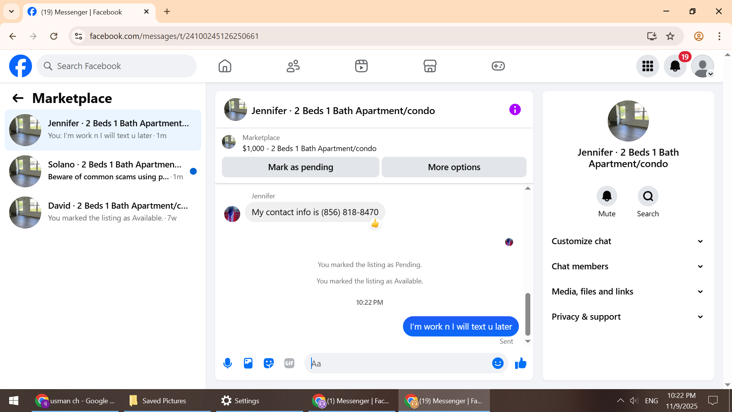The image size is (732, 412).
Task: Open Jennifer's sender avatar beside message
Action: [x=232, y=214]
